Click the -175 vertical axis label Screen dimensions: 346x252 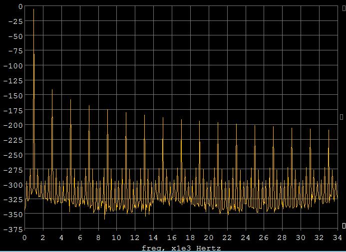(13, 110)
